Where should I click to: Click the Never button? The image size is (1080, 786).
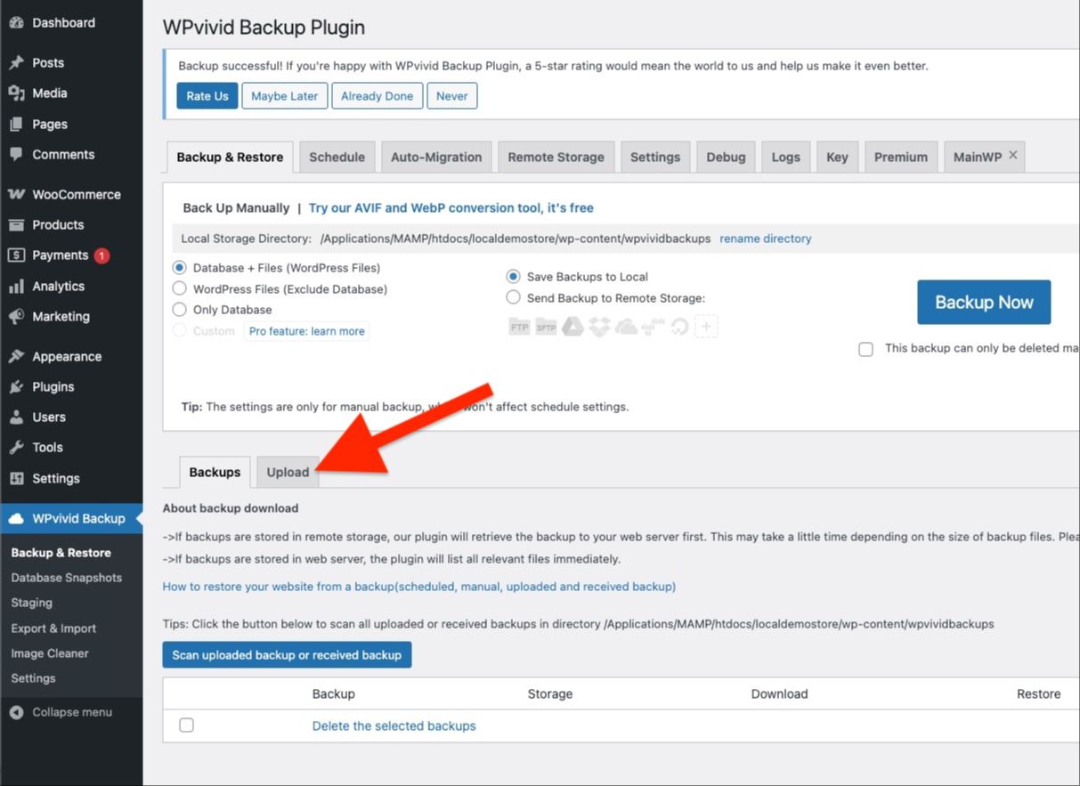451,96
